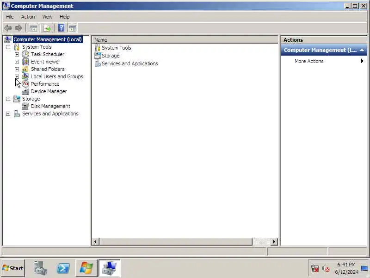Click the Export List toolbar icon
The height and width of the screenshot is (278, 370).
pyautogui.click(x=47, y=28)
